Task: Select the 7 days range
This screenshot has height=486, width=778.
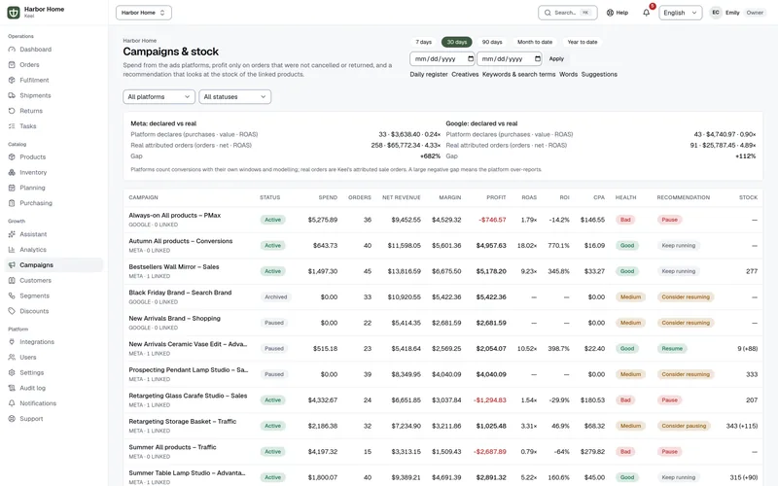Action: pos(423,42)
